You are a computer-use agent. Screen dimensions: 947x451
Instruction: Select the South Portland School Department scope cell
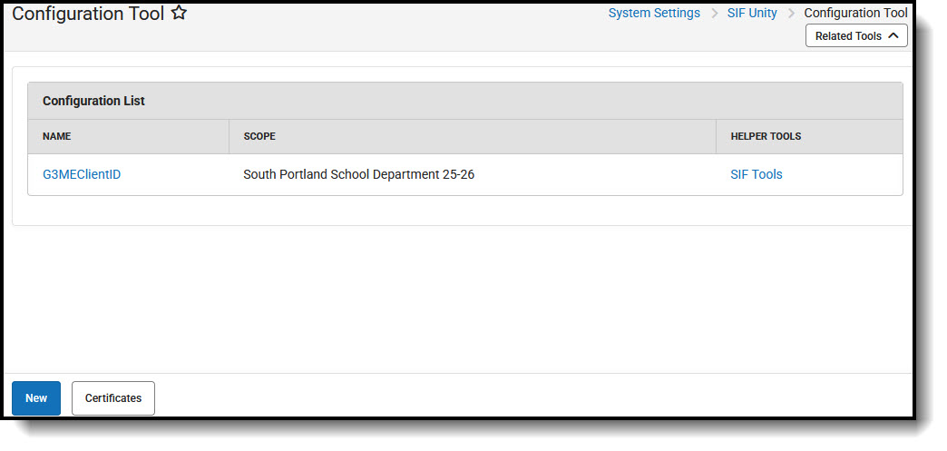(x=358, y=174)
